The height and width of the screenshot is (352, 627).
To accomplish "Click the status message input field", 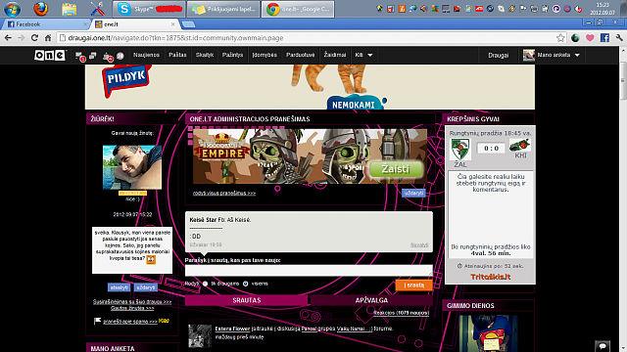I will coord(309,271).
